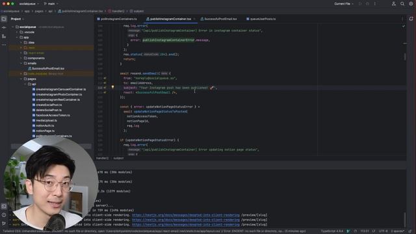The image size is (416, 234).
Task: Open first nextjs.org docs link in terminal
Action: (x=186, y=215)
